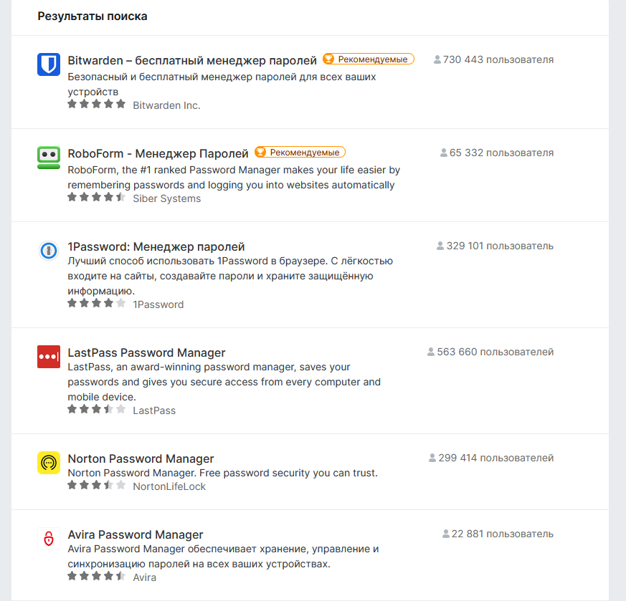
Task: Click the Siber Systems author name
Action: coord(167,198)
